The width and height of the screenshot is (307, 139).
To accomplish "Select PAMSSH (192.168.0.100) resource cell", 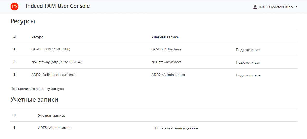I will click(51, 49).
